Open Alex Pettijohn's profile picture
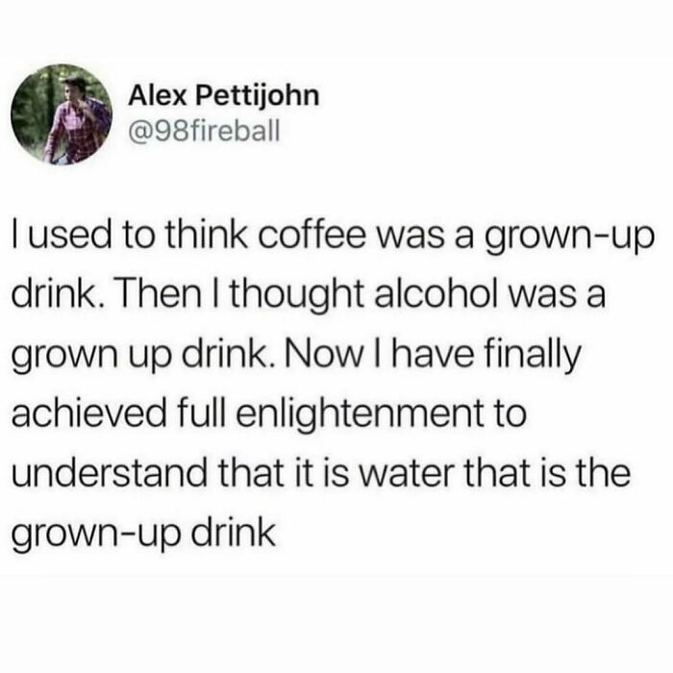This screenshot has width=673, height=673. tap(62, 114)
